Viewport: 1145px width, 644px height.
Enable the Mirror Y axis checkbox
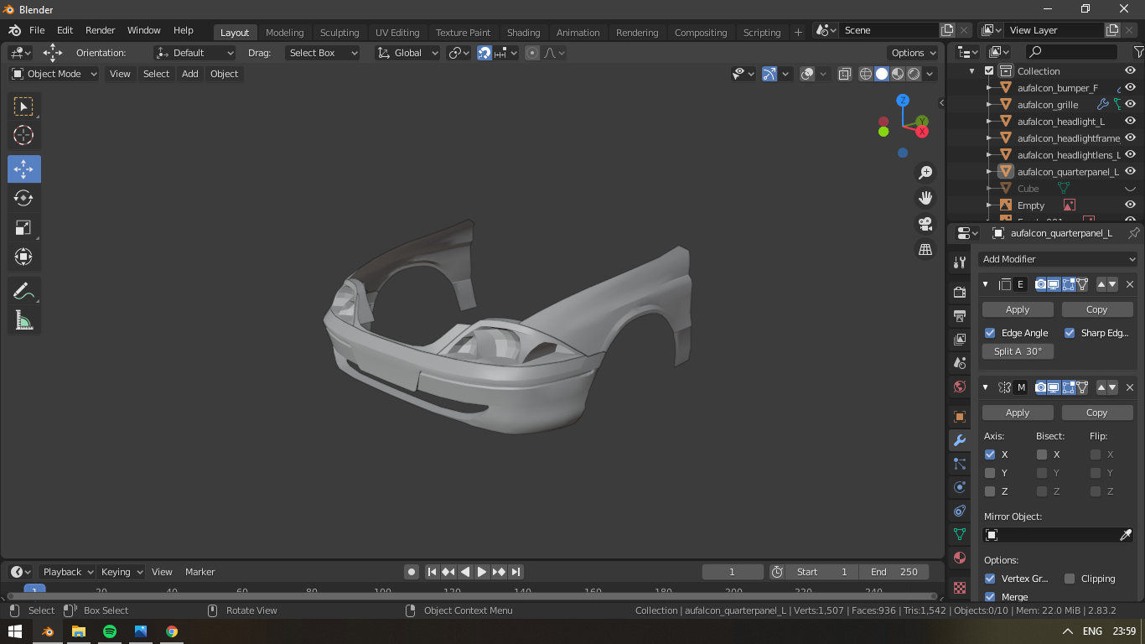(990, 473)
